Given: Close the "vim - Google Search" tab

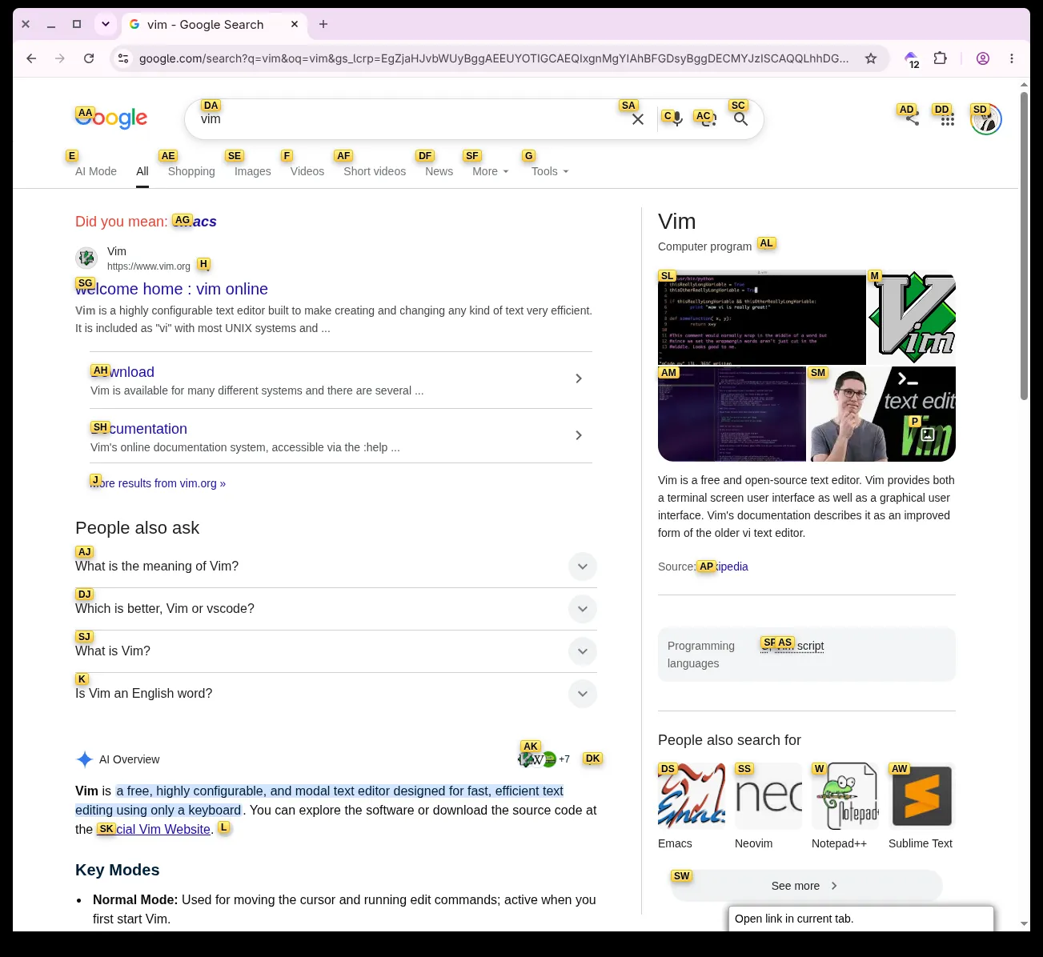Looking at the screenshot, I should [x=295, y=24].
